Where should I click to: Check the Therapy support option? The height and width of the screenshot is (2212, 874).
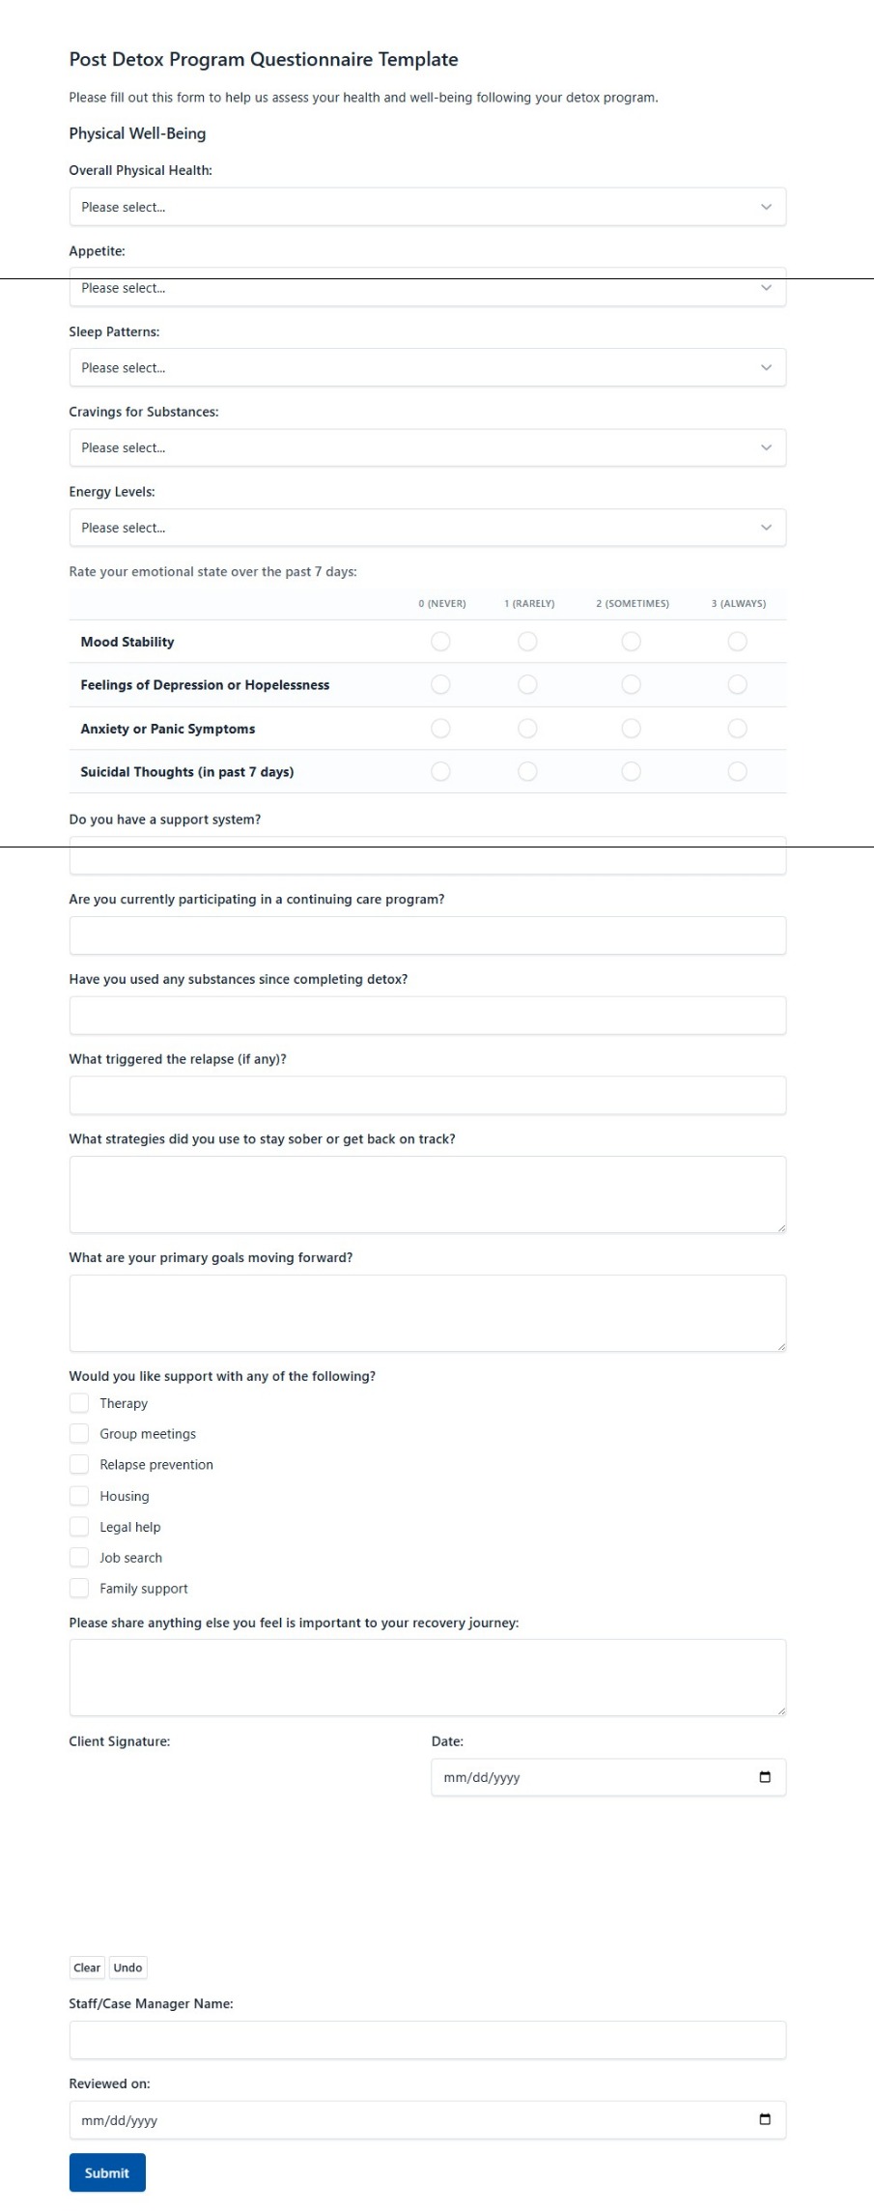click(x=79, y=1402)
